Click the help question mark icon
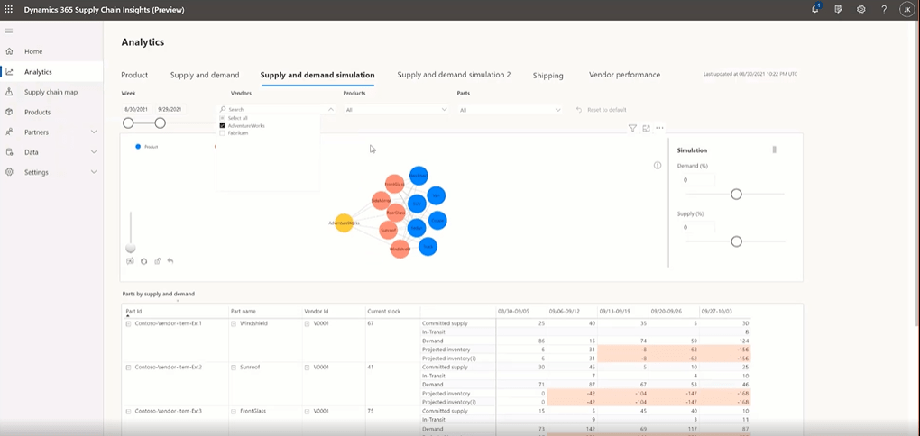The width and height of the screenshot is (920, 436). (x=882, y=9)
